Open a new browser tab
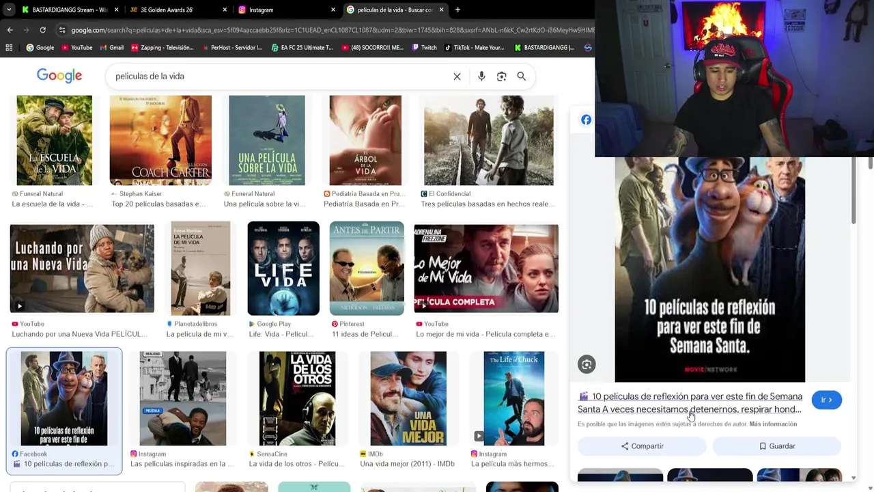The image size is (874, 492). click(457, 10)
